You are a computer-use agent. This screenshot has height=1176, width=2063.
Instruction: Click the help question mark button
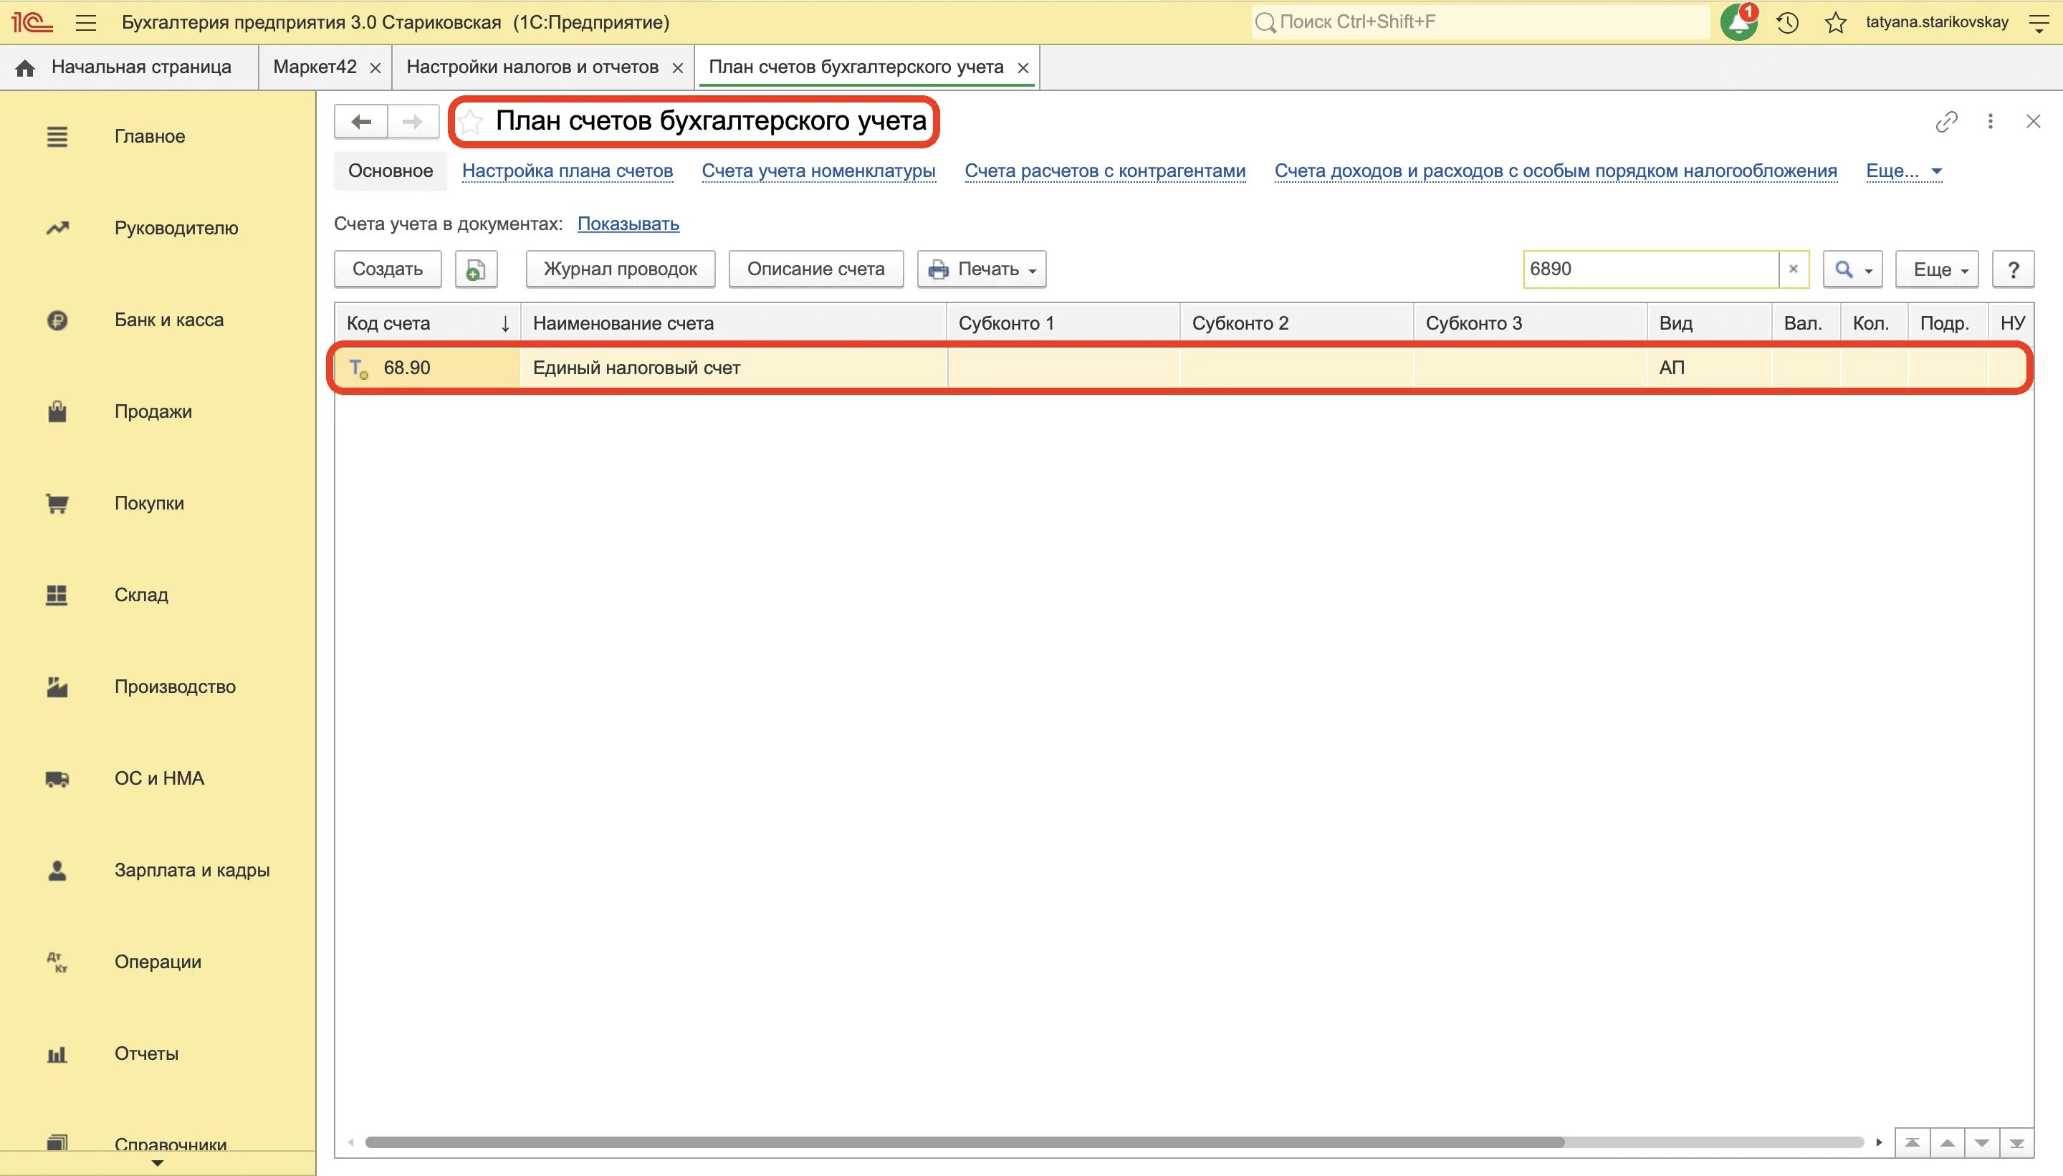pos(2012,269)
